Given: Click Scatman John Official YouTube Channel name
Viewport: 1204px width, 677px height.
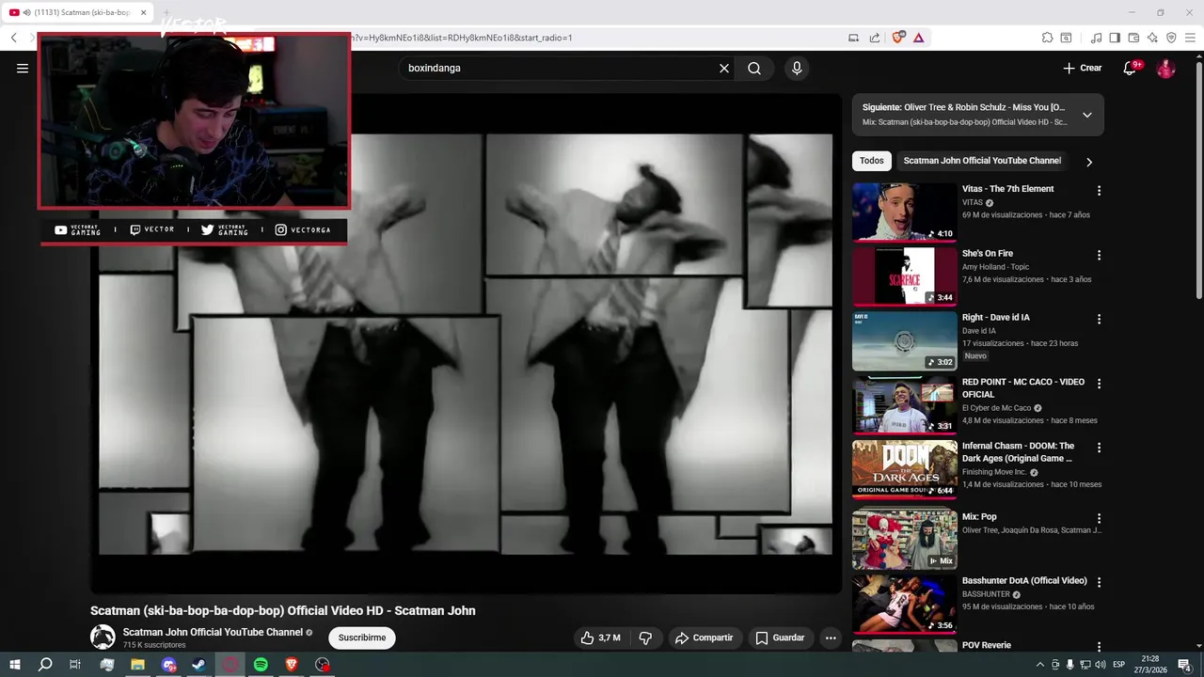Looking at the screenshot, I should tap(213, 632).
